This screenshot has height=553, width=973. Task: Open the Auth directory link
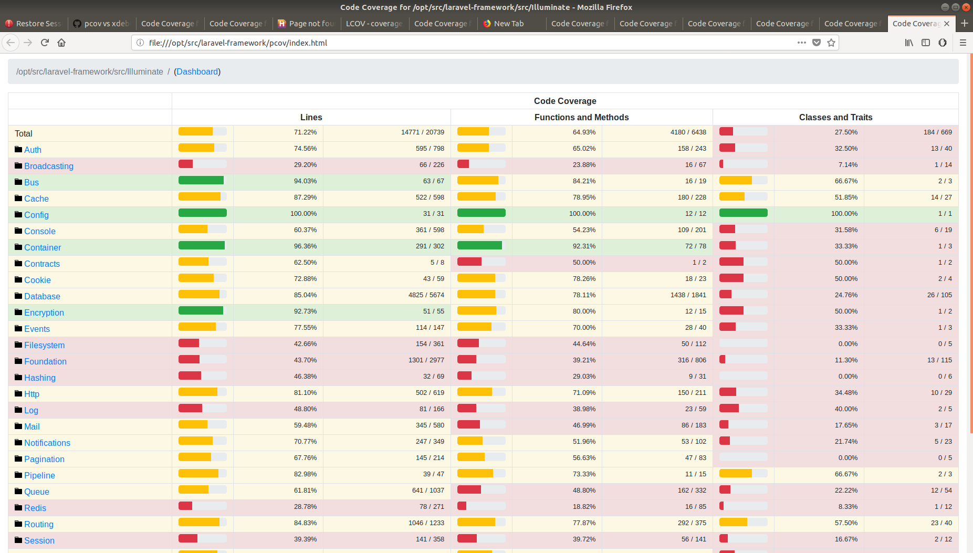point(33,150)
